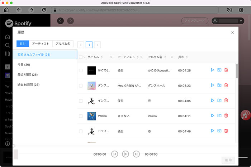This screenshot has width=251, height=167.
Task: Play the かごめ track by 優里
Action: [x=212, y=70]
